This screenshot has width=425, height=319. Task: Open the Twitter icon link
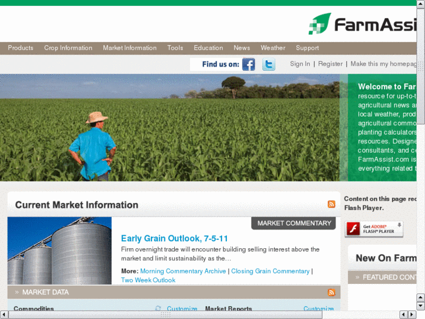268,64
